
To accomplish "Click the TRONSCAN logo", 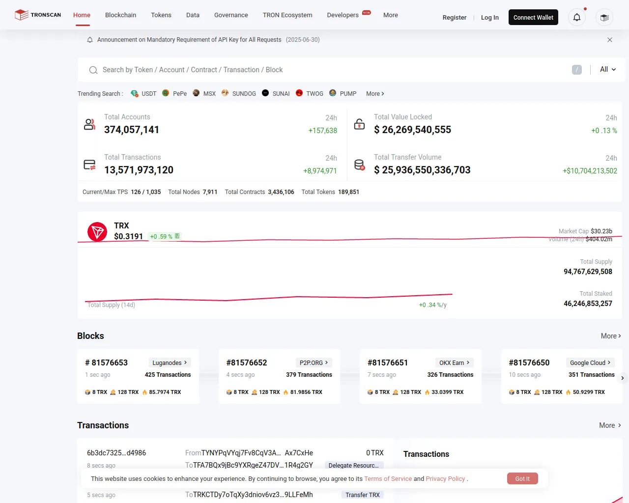I will click(x=38, y=15).
